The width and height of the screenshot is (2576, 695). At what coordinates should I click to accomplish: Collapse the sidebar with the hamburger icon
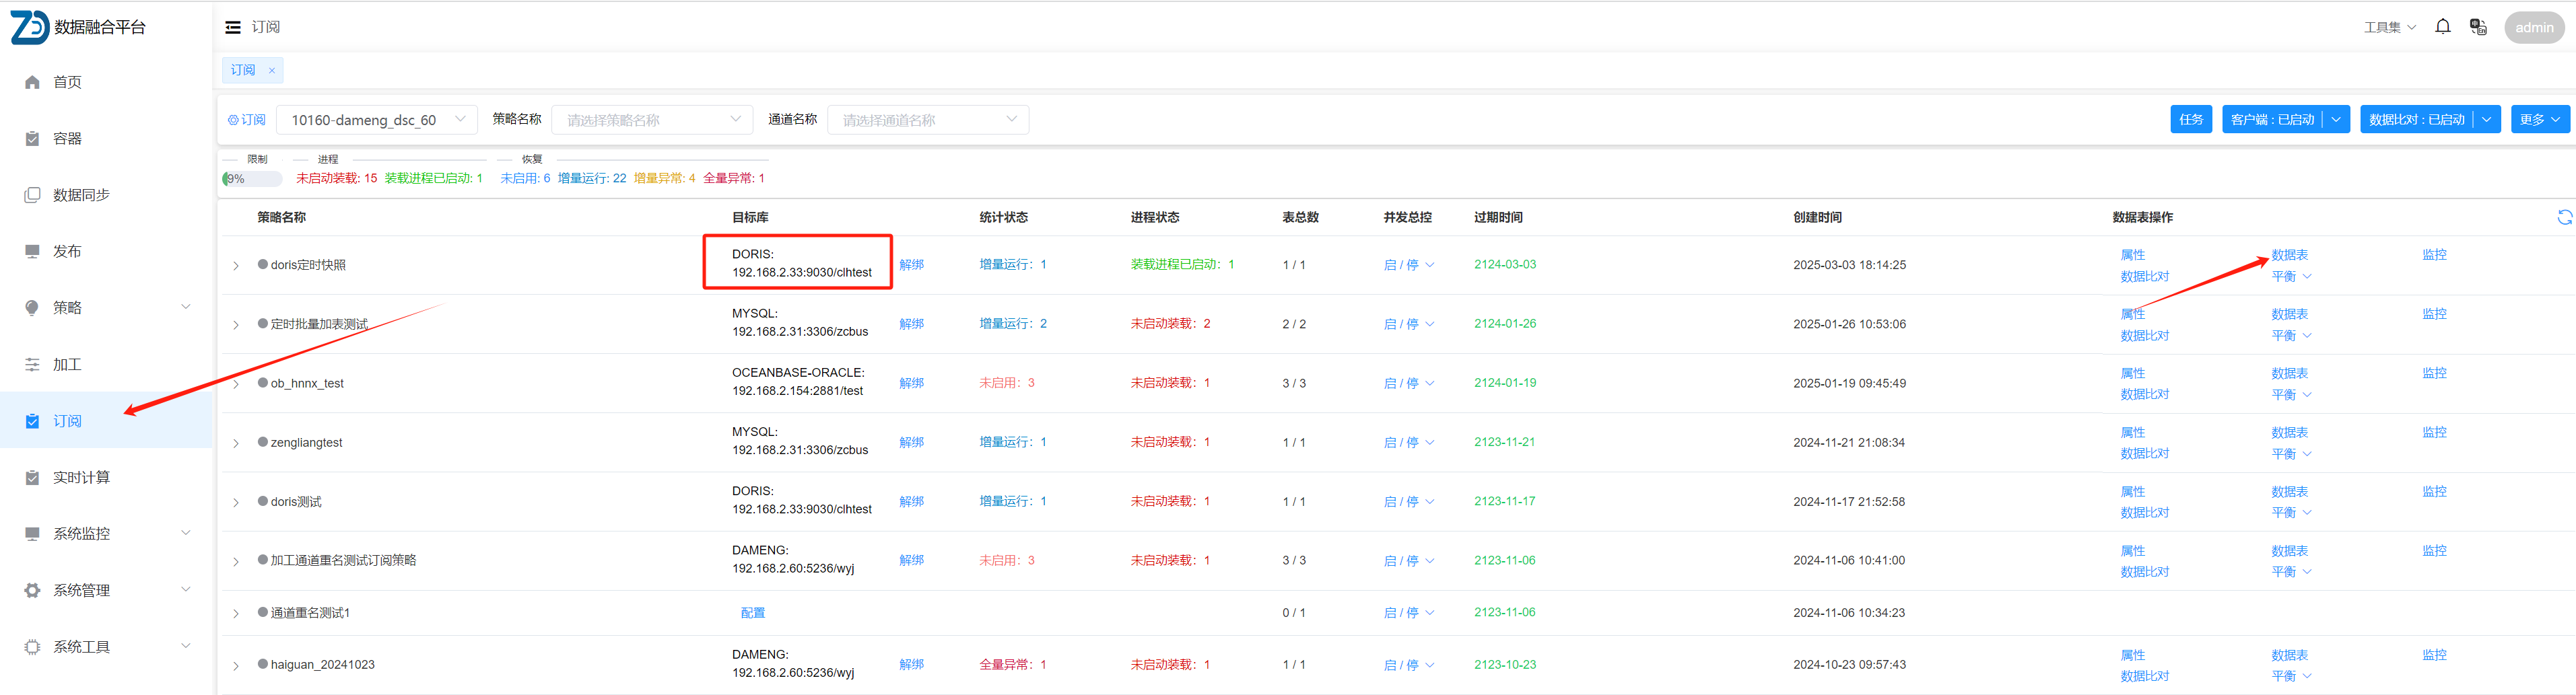point(233,28)
